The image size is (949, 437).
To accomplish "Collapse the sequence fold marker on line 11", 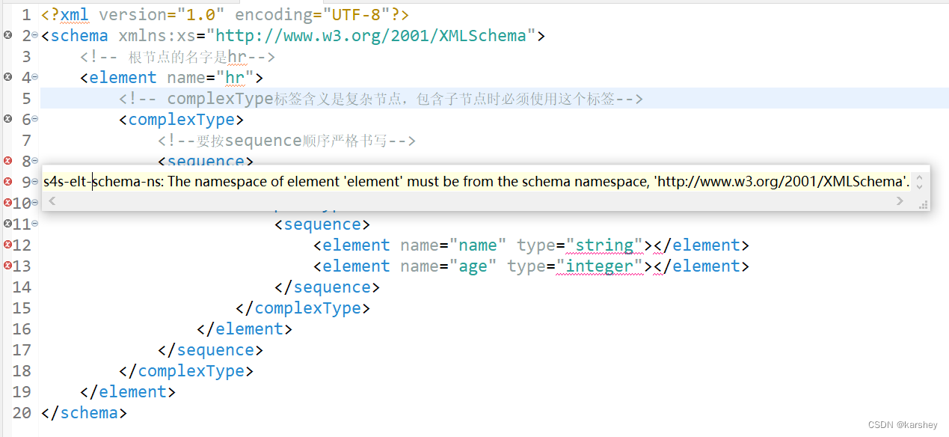I will pyautogui.click(x=34, y=224).
